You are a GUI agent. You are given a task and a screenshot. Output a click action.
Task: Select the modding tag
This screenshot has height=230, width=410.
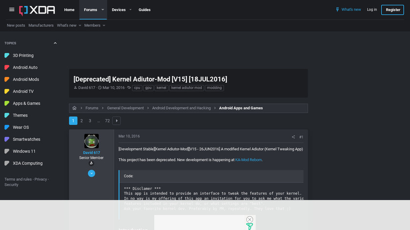[x=214, y=88]
